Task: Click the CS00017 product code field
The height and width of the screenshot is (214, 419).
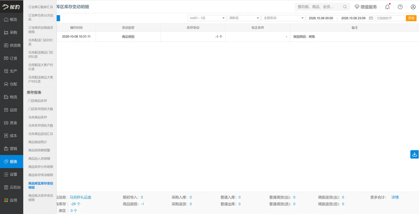Action: click(x=390, y=18)
